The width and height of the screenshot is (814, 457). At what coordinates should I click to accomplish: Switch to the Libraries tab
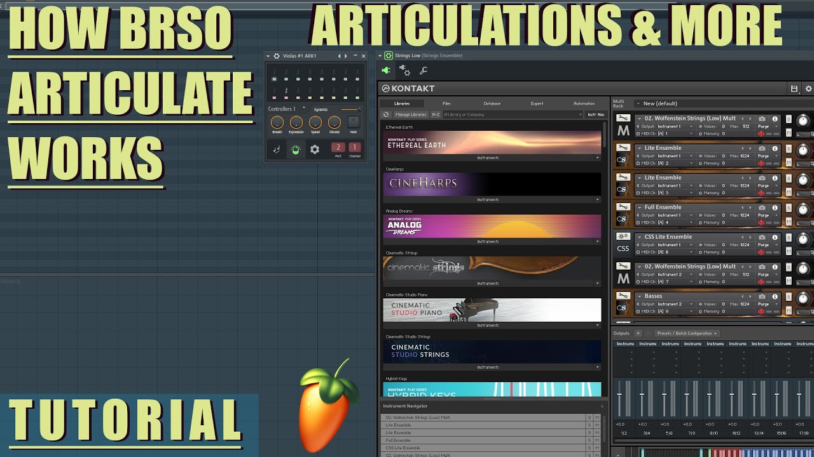point(402,103)
